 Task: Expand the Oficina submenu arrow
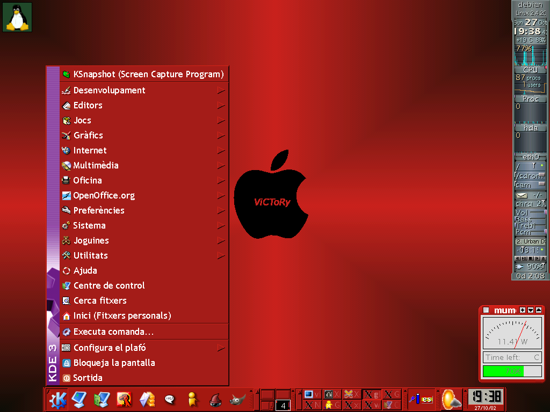point(221,180)
